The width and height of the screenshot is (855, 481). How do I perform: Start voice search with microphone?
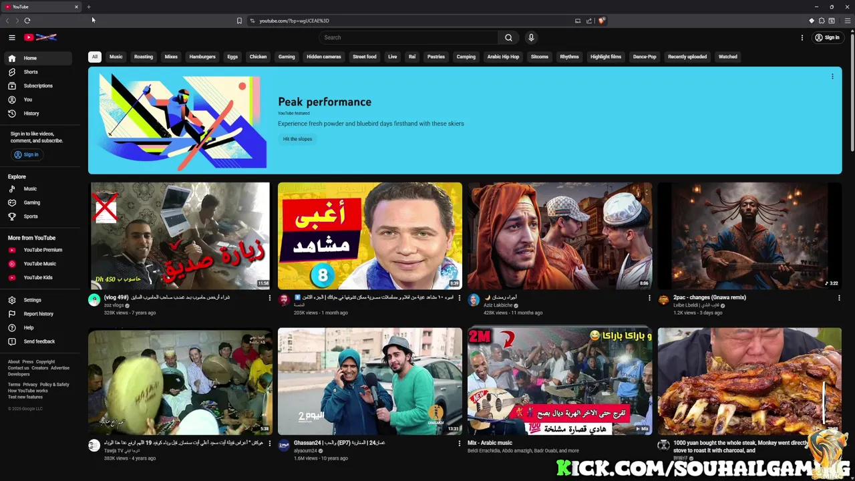pos(531,37)
